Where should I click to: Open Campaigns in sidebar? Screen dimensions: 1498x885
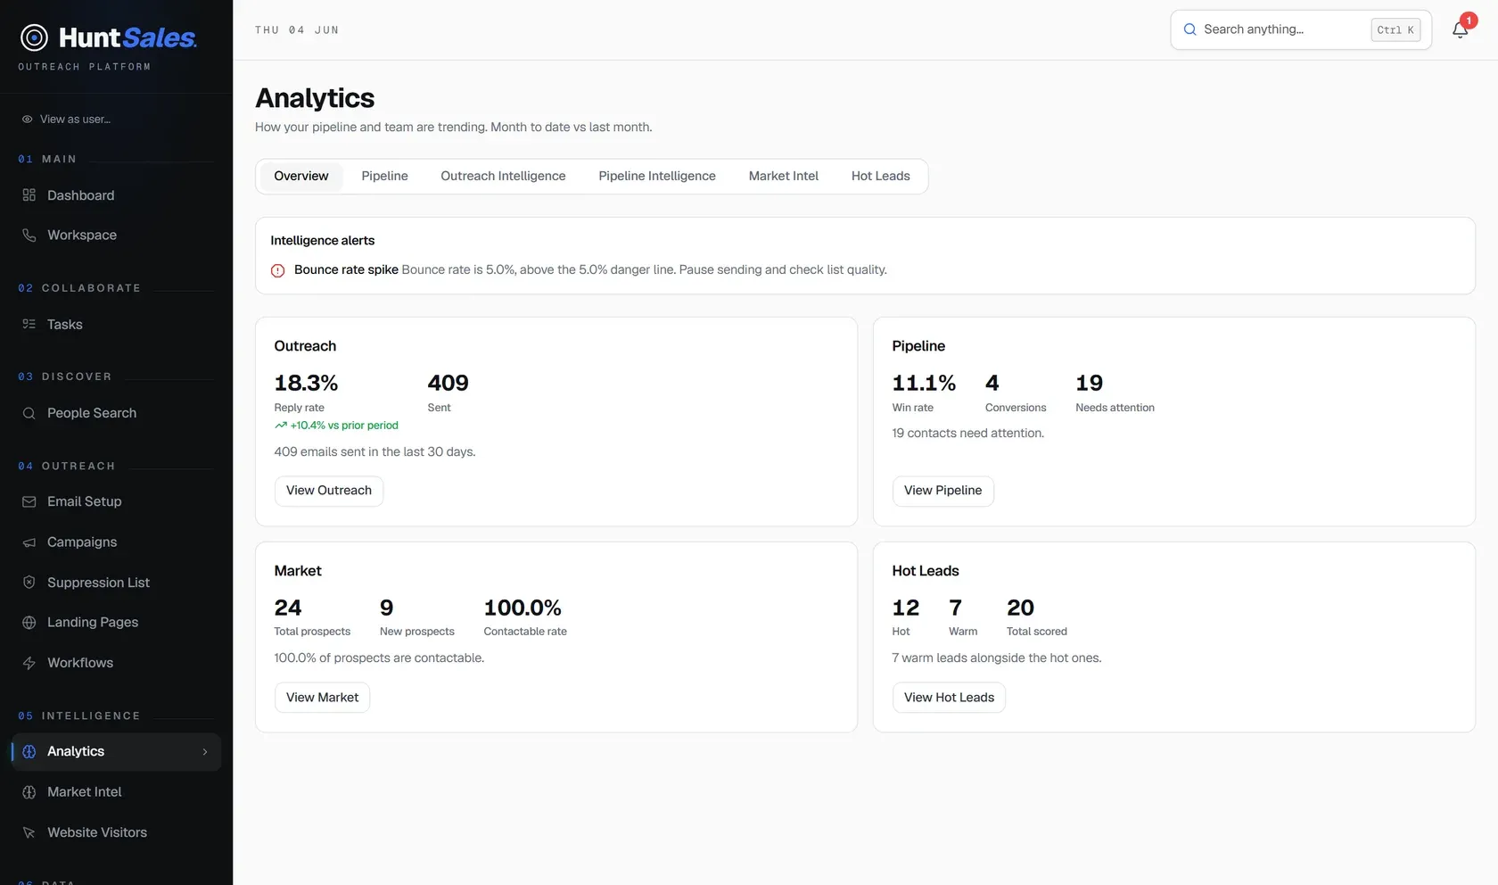[116, 542]
